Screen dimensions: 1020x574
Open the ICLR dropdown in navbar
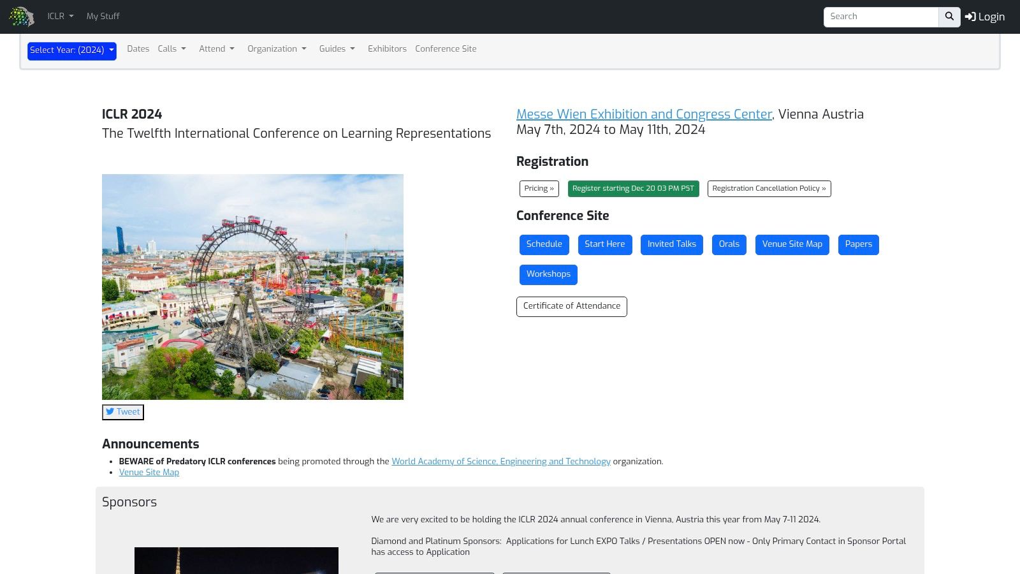click(60, 17)
